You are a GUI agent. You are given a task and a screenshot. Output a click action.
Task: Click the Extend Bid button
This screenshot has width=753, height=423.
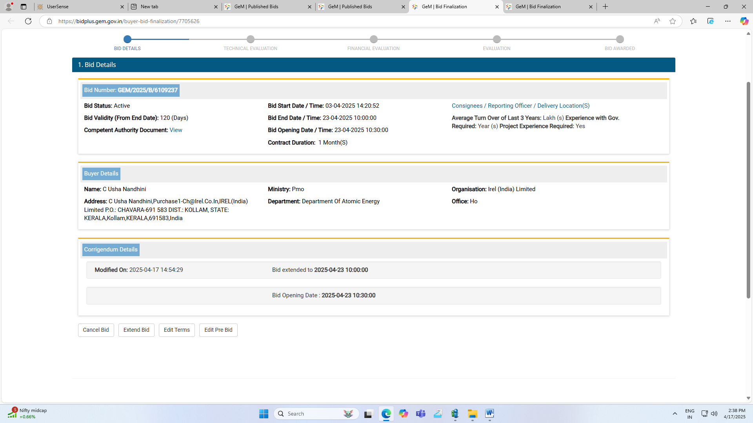click(136, 330)
